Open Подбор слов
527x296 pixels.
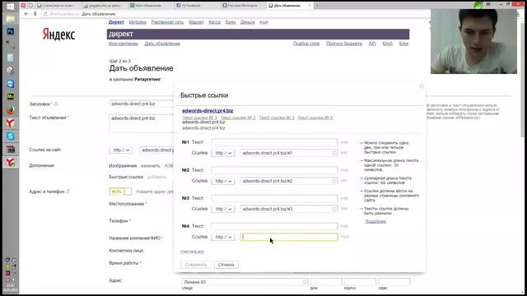[306, 44]
